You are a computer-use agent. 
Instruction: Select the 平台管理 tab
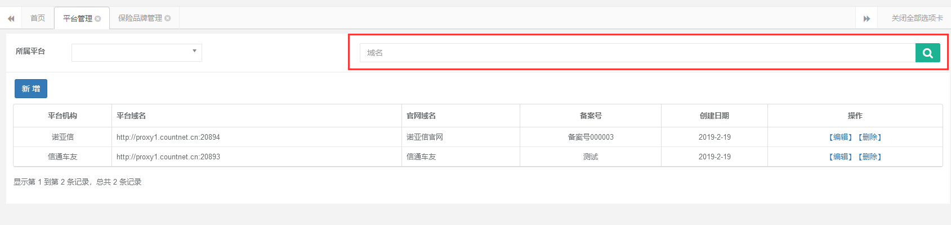pos(77,19)
